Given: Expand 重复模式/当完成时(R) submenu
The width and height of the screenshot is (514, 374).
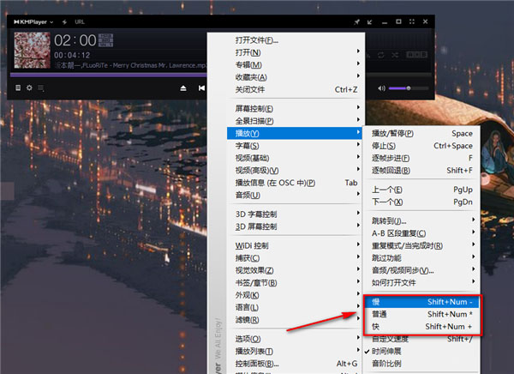Looking at the screenshot, I should tap(421, 245).
